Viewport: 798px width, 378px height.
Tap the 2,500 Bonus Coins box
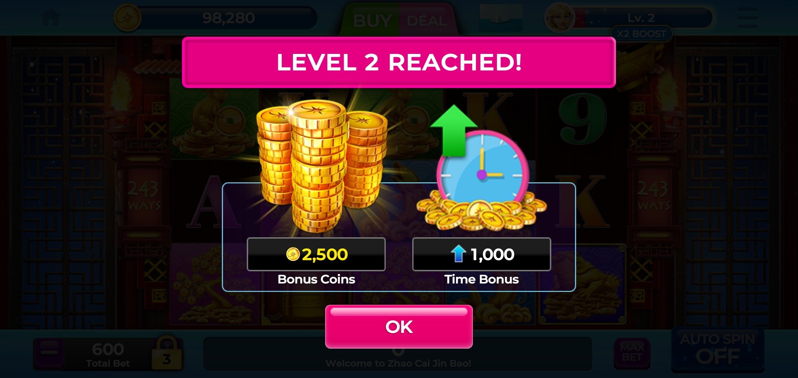click(316, 254)
